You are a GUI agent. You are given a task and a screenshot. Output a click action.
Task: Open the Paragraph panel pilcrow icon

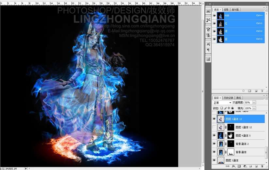tap(208, 50)
